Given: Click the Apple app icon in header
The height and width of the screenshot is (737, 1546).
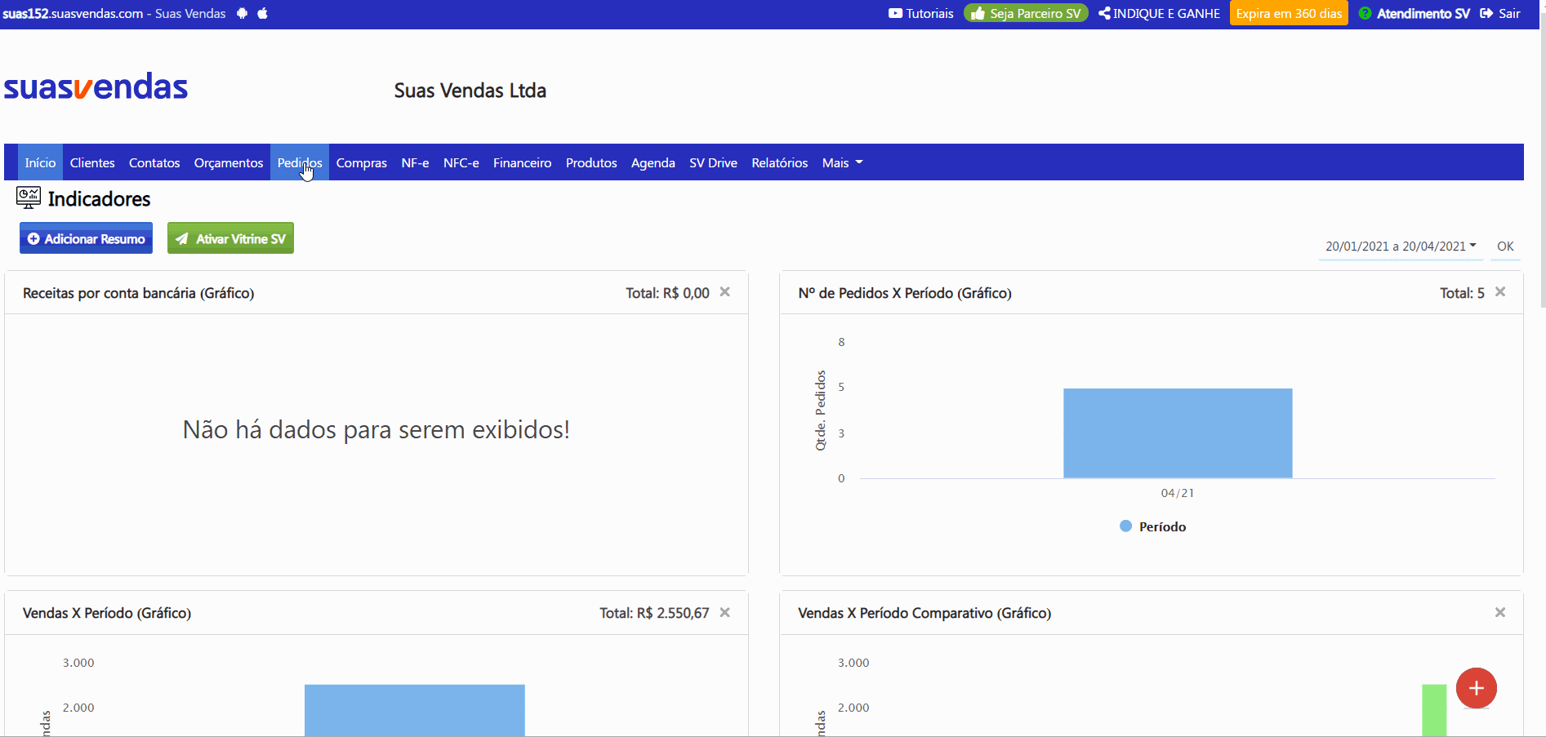Looking at the screenshot, I should click(x=262, y=13).
